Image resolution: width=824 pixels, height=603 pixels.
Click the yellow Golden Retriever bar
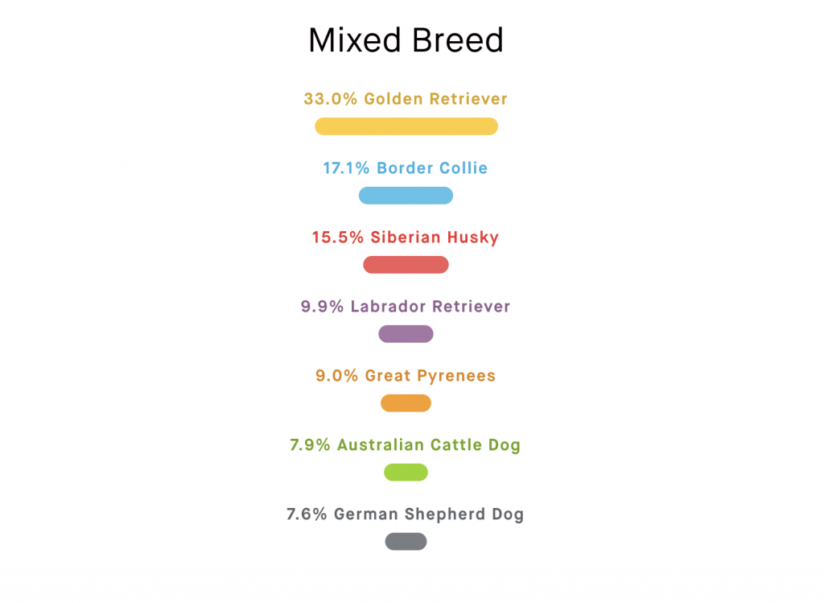tap(406, 126)
